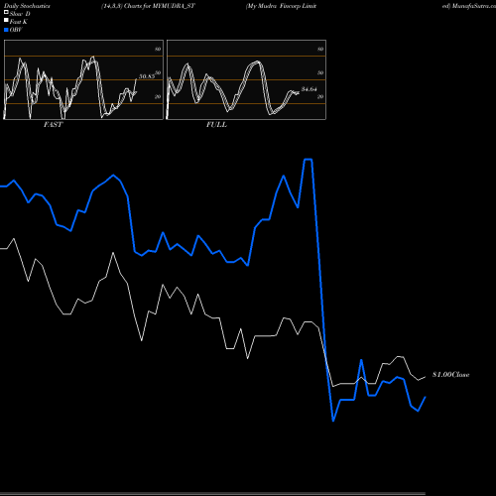Image resolution: width=496 pixels, height=496 pixels.
Task: Click the horizontal scrollbar at bottom of chart
Action: pyautogui.click(x=212, y=494)
